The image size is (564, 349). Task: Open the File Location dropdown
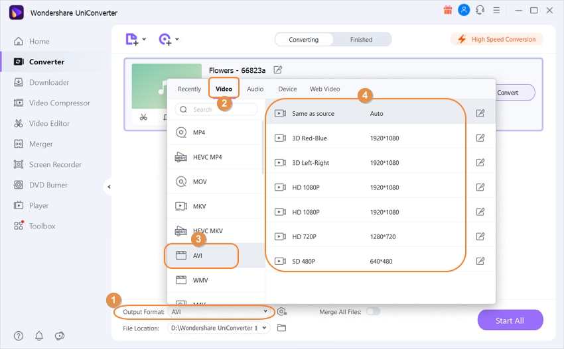tap(219, 328)
